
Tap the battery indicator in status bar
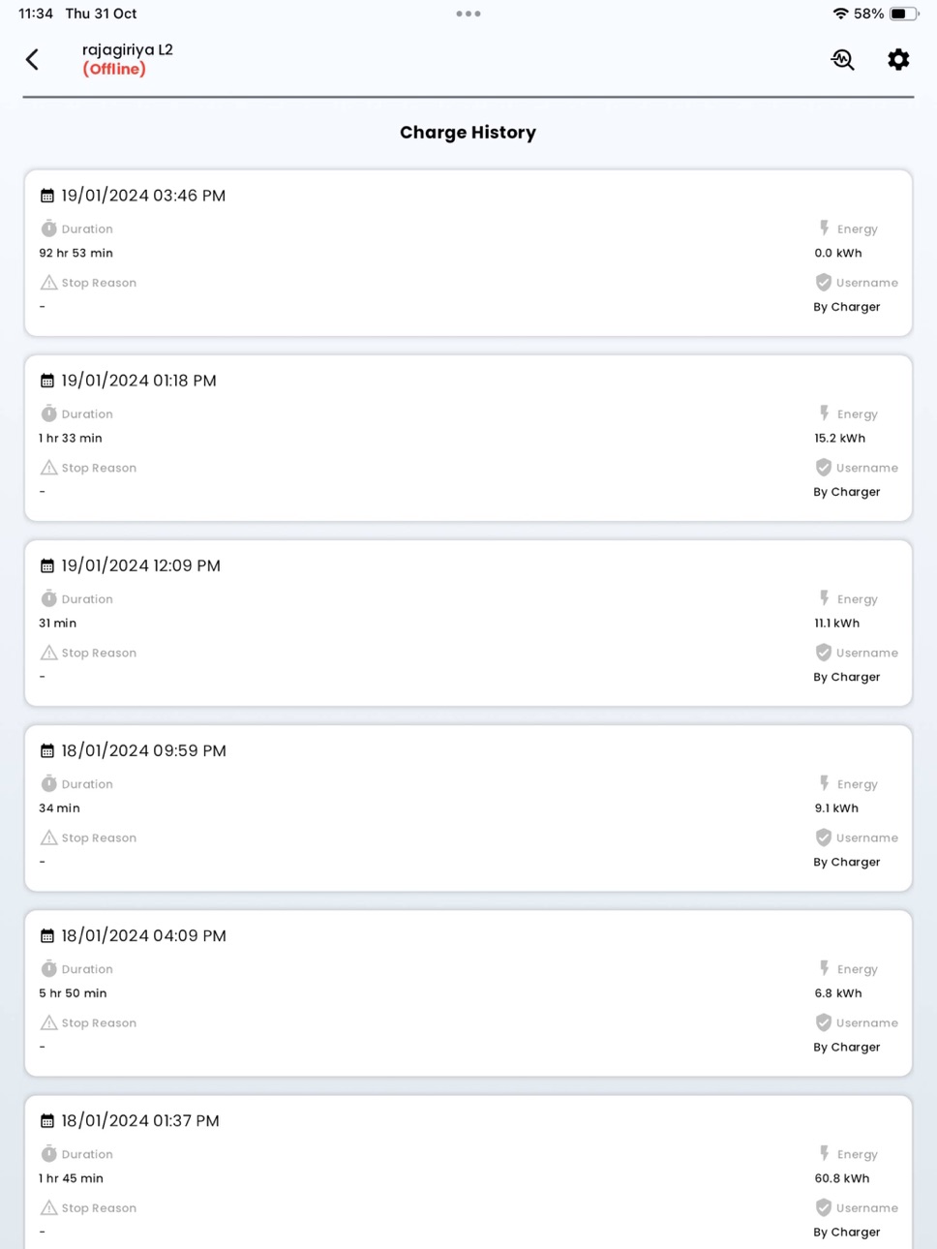tap(904, 14)
